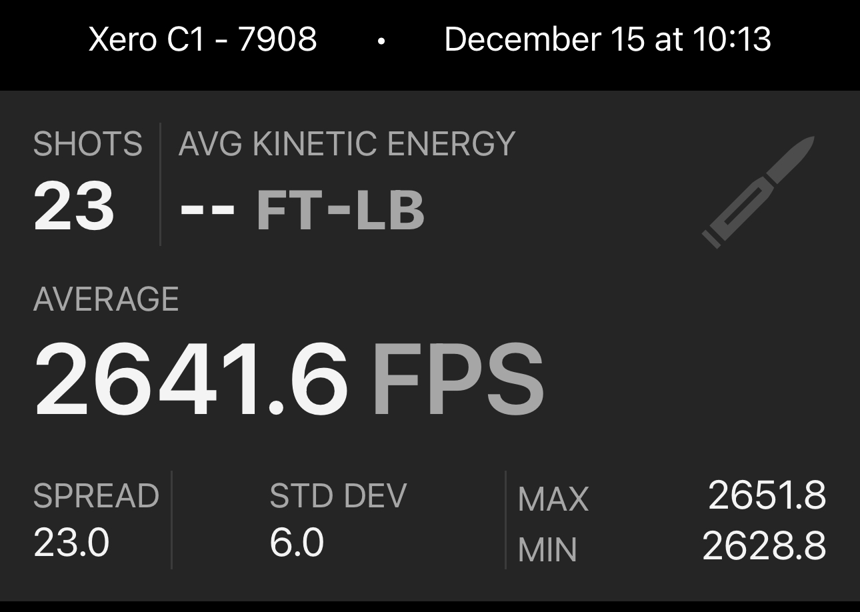Tap the FPS unit text
This screenshot has width=860, height=612.
click(458, 380)
